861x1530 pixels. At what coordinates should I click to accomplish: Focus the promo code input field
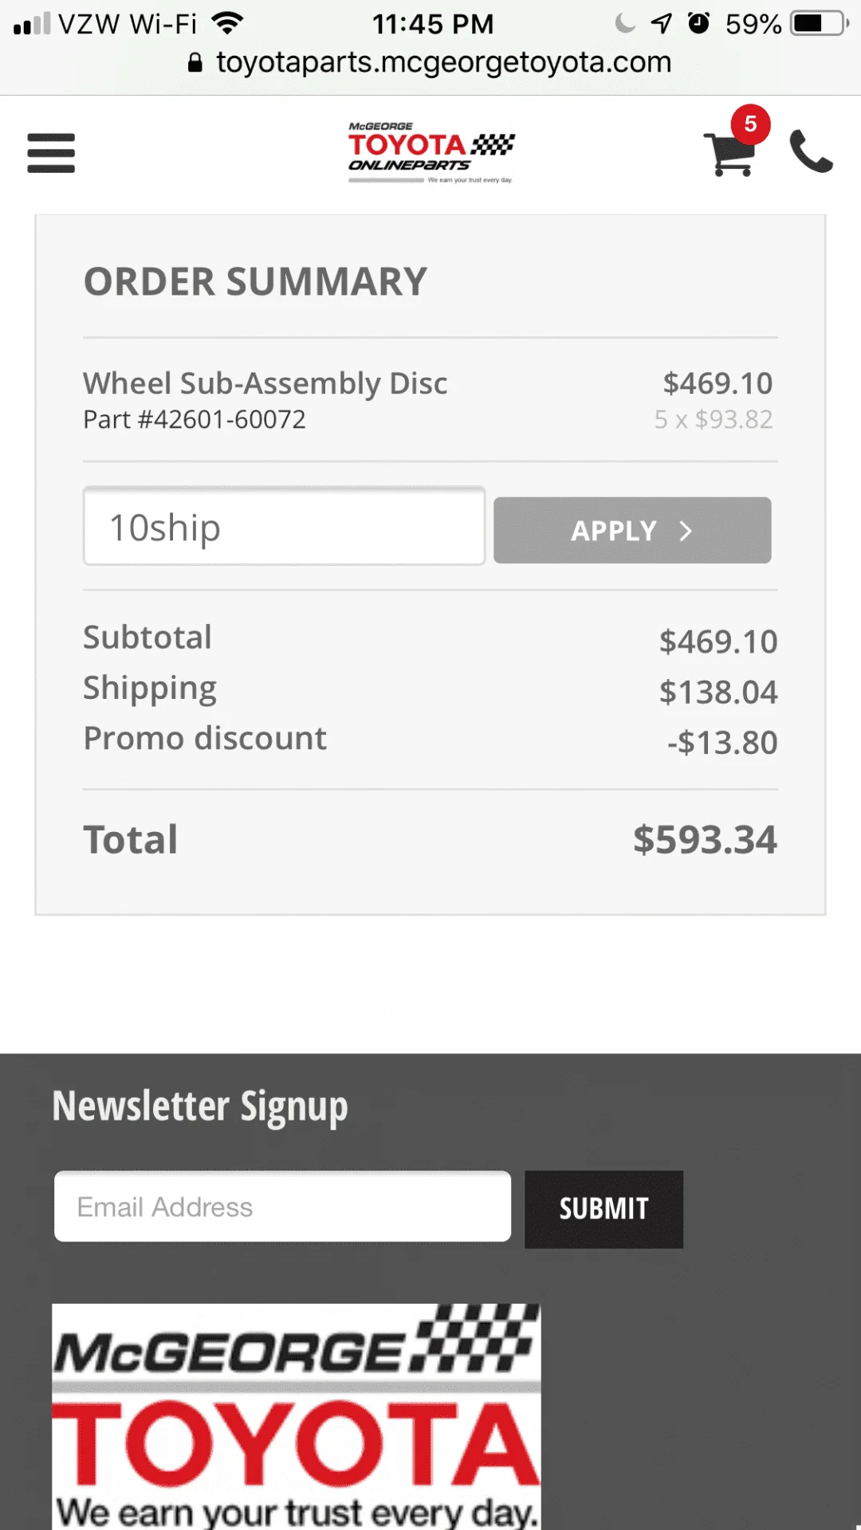284,527
